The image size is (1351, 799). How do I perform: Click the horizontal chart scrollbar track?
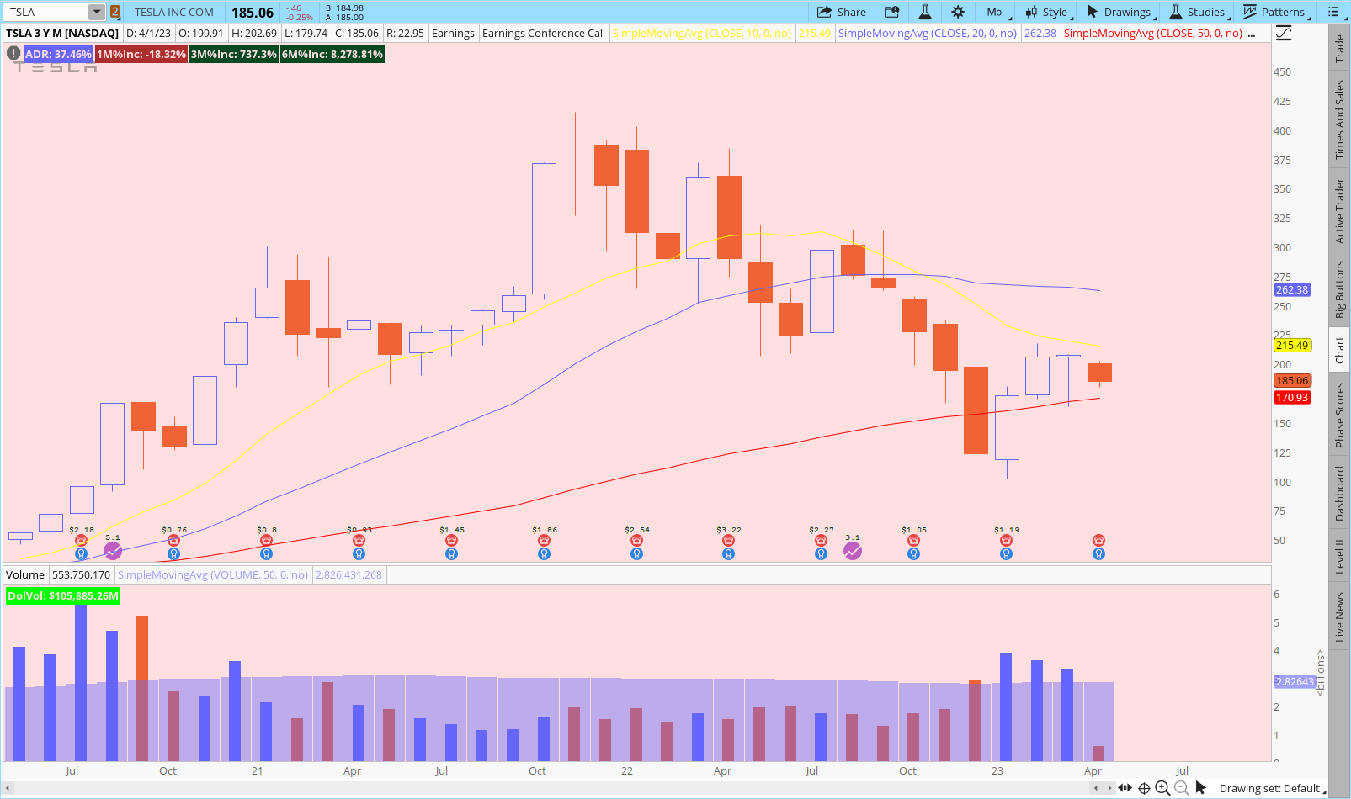[x=551, y=788]
